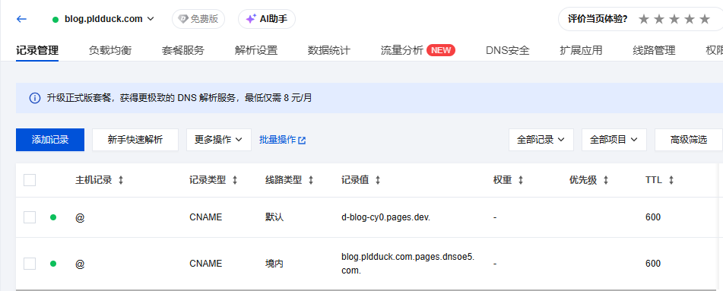Click the @ host in the 默认 row
Screen dimensions: 723x291
click(80, 217)
